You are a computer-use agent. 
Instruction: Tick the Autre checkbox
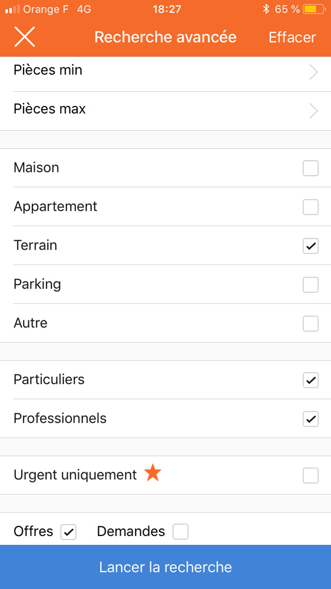311,323
